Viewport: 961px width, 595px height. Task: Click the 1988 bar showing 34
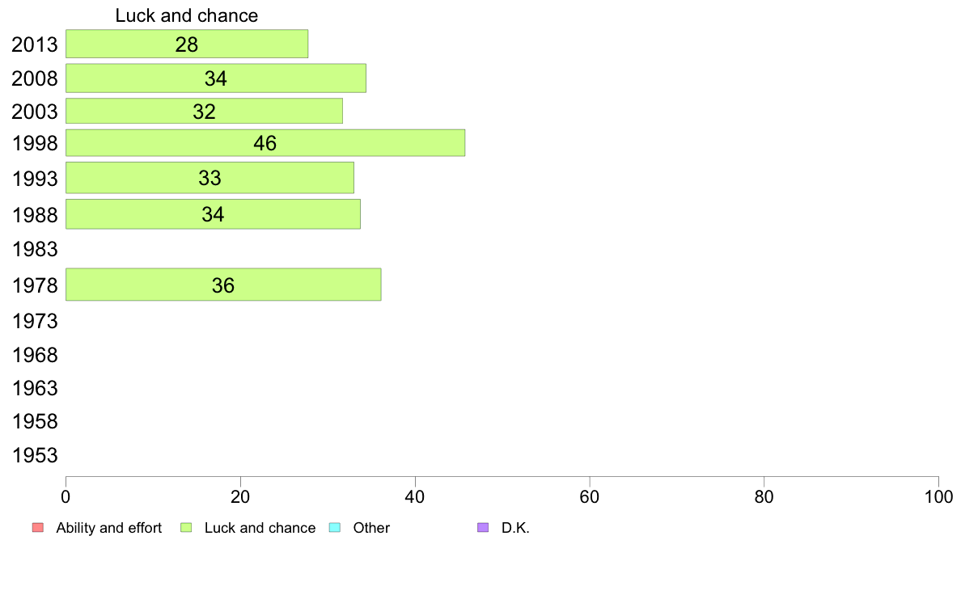(213, 214)
